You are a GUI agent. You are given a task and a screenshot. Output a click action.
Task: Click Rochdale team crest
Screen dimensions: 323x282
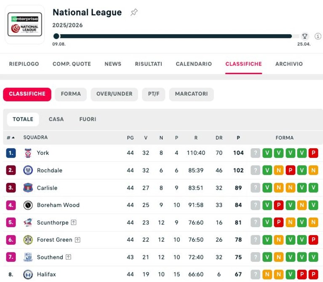[28, 170]
